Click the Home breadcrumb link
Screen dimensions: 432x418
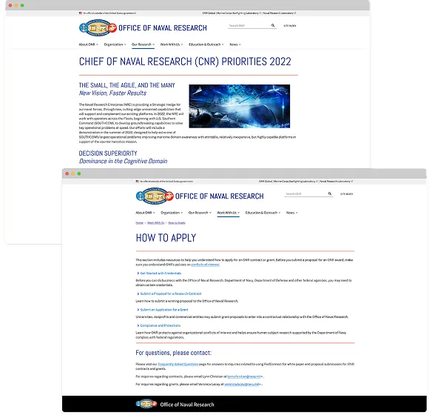click(139, 223)
